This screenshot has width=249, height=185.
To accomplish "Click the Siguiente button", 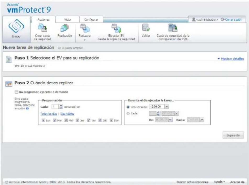I will (x=233, y=135).
